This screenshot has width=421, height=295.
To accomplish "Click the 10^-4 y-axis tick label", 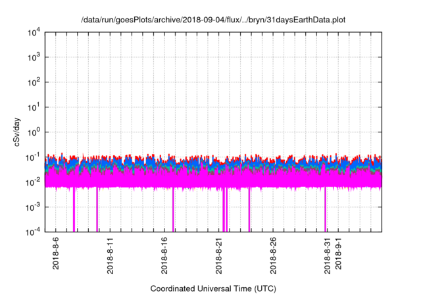I will point(33,232).
